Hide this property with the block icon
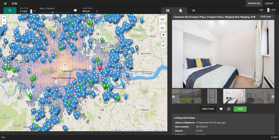 pyautogui.click(x=229, y=109)
